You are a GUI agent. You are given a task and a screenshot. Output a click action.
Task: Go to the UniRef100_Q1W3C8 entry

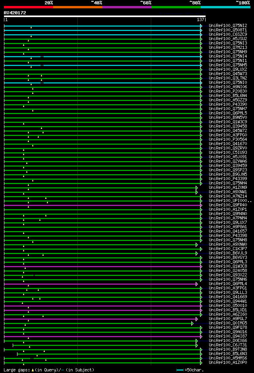coord(228,266)
